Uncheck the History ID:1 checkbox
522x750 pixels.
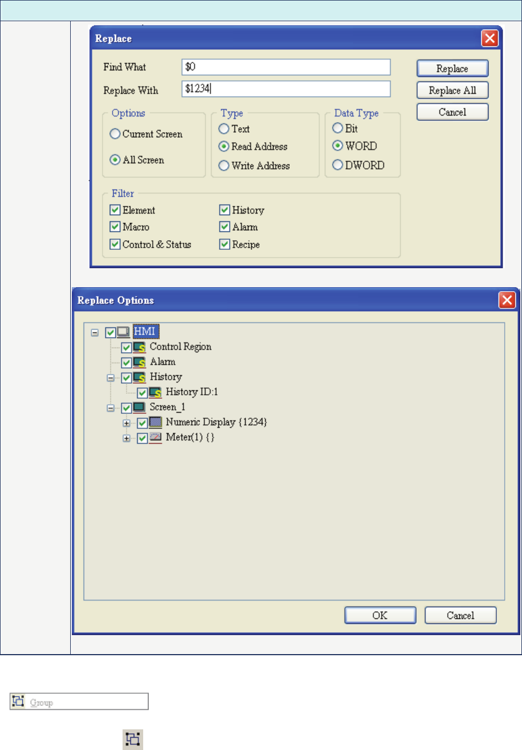click(x=143, y=393)
